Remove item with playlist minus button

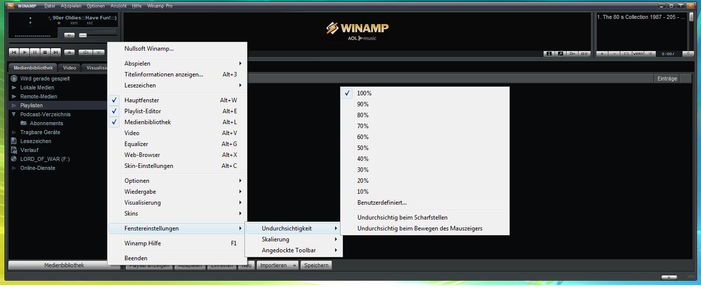coord(614,54)
